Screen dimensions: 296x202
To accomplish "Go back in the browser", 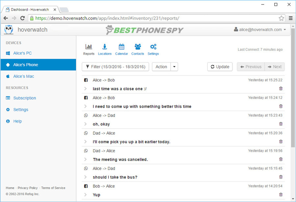I will point(6,18).
